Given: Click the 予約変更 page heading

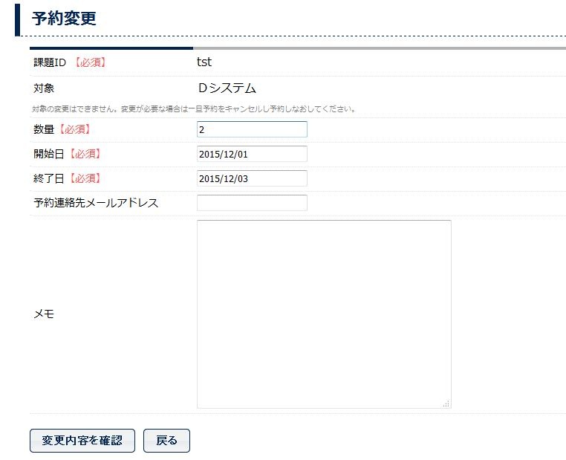Looking at the screenshot, I should click(x=64, y=19).
